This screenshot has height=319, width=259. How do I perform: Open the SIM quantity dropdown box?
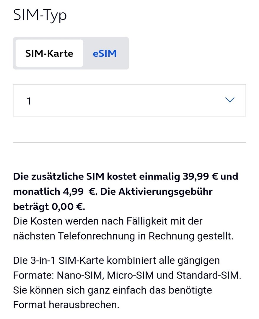tap(129, 100)
